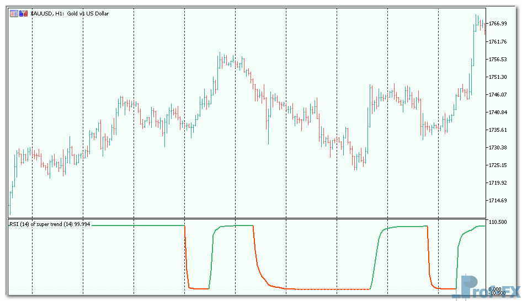
Task: Click the 1735.61 price scale label
Action: coord(498,130)
